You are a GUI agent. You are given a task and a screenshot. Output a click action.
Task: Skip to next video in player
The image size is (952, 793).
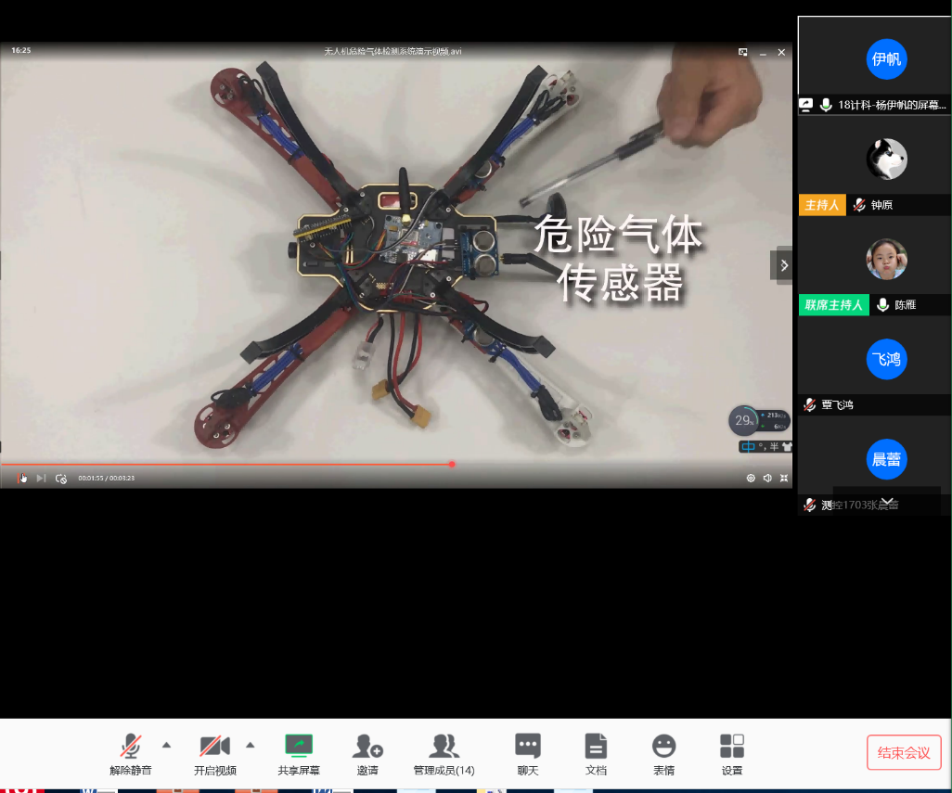[41, 479]
